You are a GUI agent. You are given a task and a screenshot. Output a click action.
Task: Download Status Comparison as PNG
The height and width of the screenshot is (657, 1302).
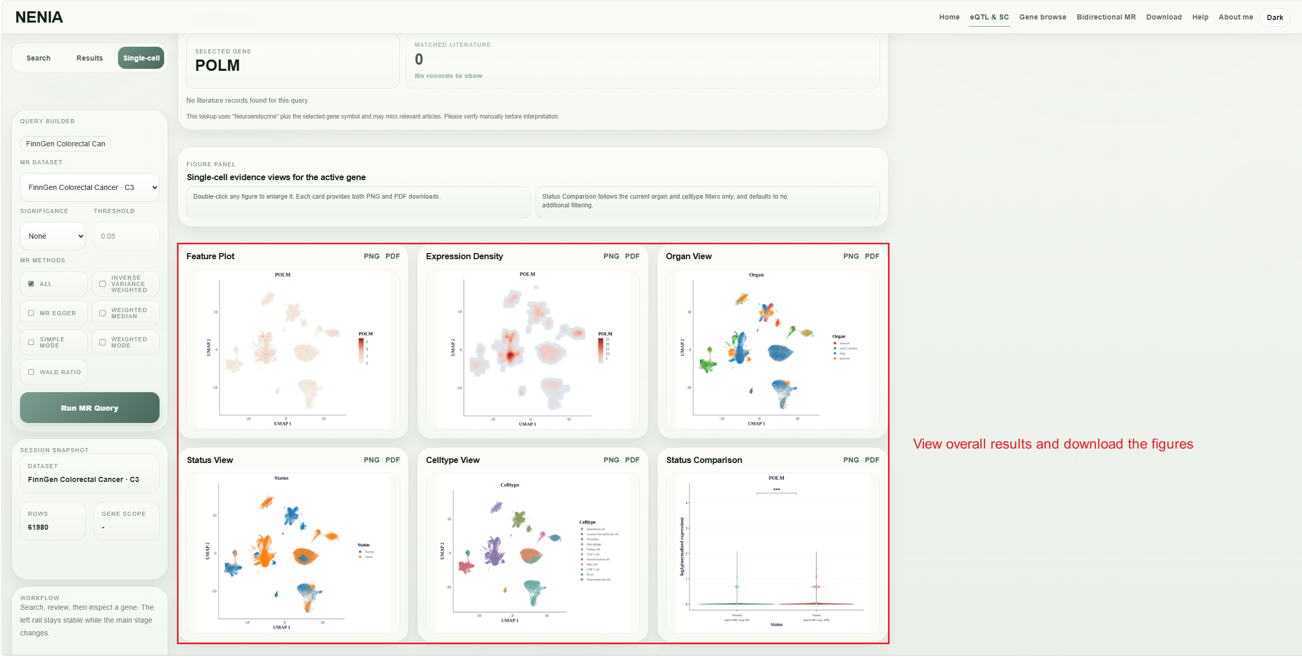click(851, 460)
